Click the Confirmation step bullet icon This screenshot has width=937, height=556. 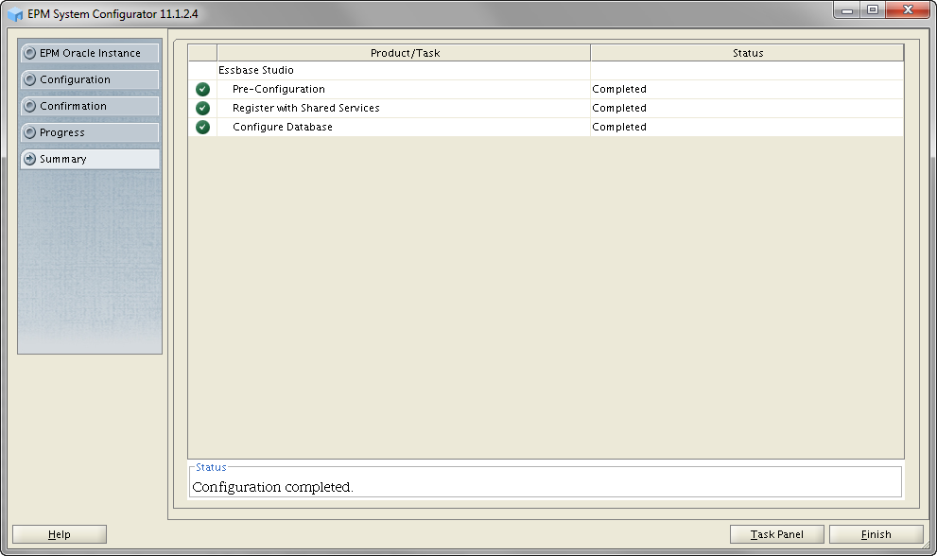coord(29,106)
